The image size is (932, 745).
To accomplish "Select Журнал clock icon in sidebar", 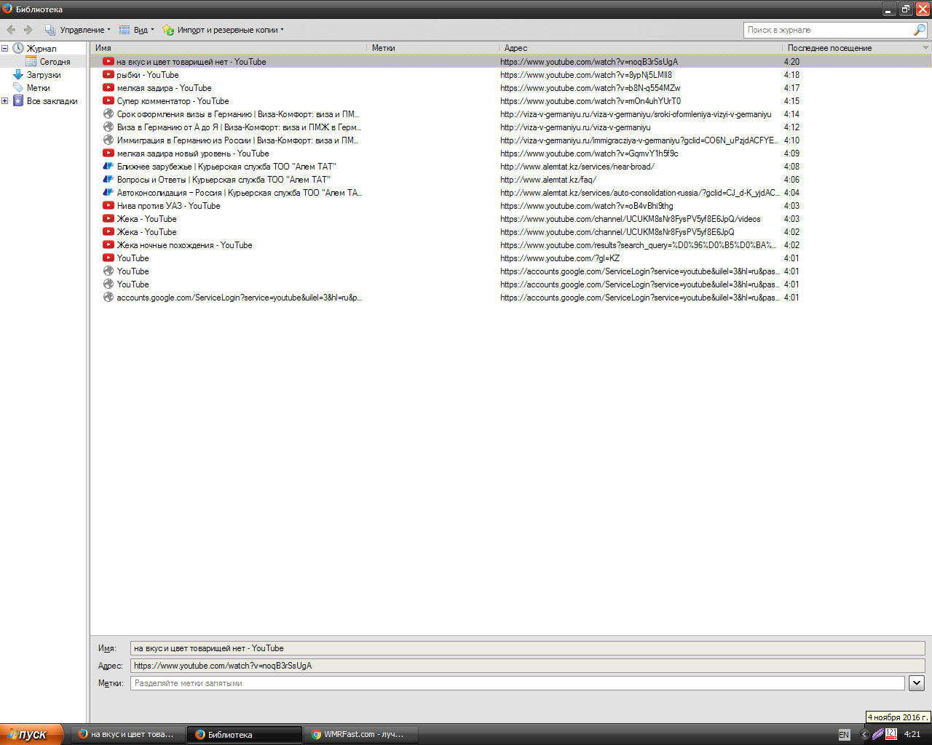I will click(18, 49).
